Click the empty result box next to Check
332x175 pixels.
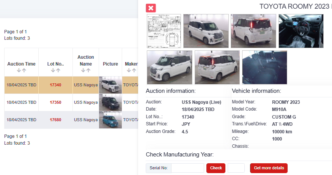click(236, 168)
